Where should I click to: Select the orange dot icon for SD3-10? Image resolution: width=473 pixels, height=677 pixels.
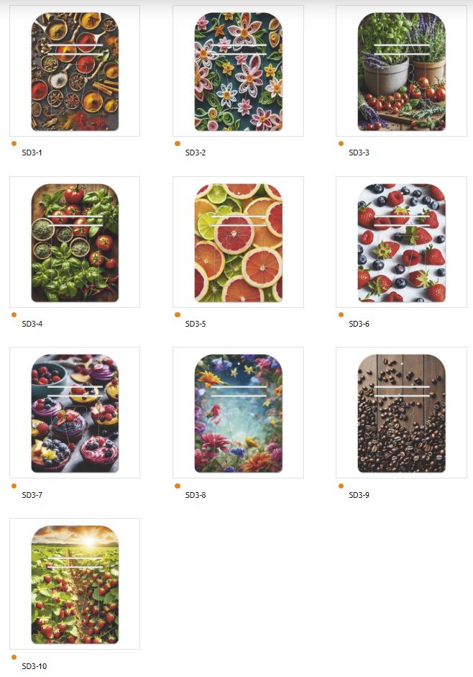coord(14,657)
